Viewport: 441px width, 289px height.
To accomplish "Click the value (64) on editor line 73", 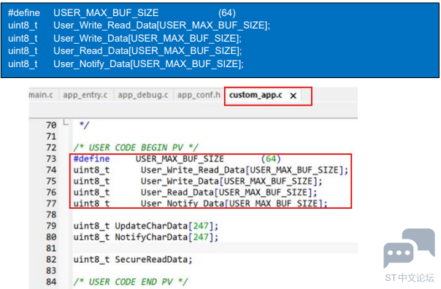I will point(271,159).
